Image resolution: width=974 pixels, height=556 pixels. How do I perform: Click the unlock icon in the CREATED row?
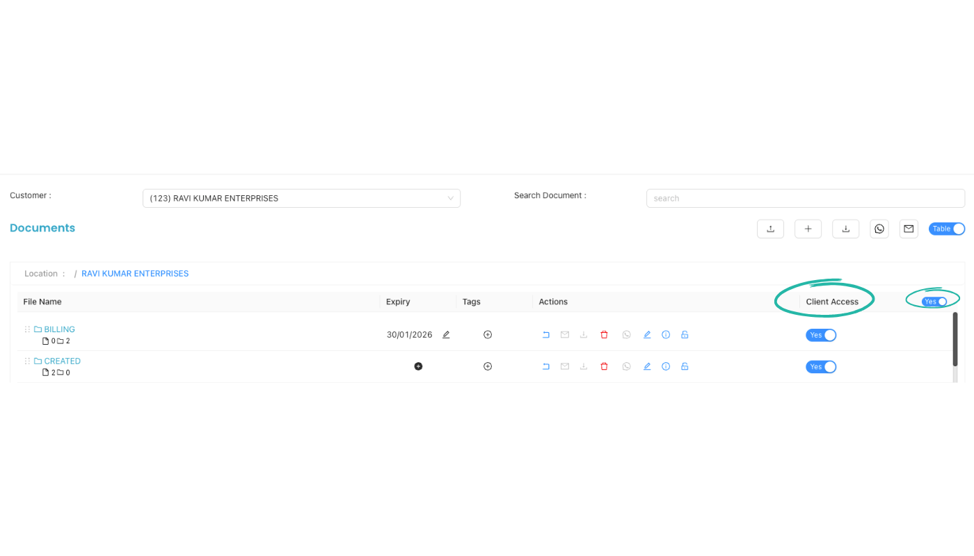click(685, 366)
